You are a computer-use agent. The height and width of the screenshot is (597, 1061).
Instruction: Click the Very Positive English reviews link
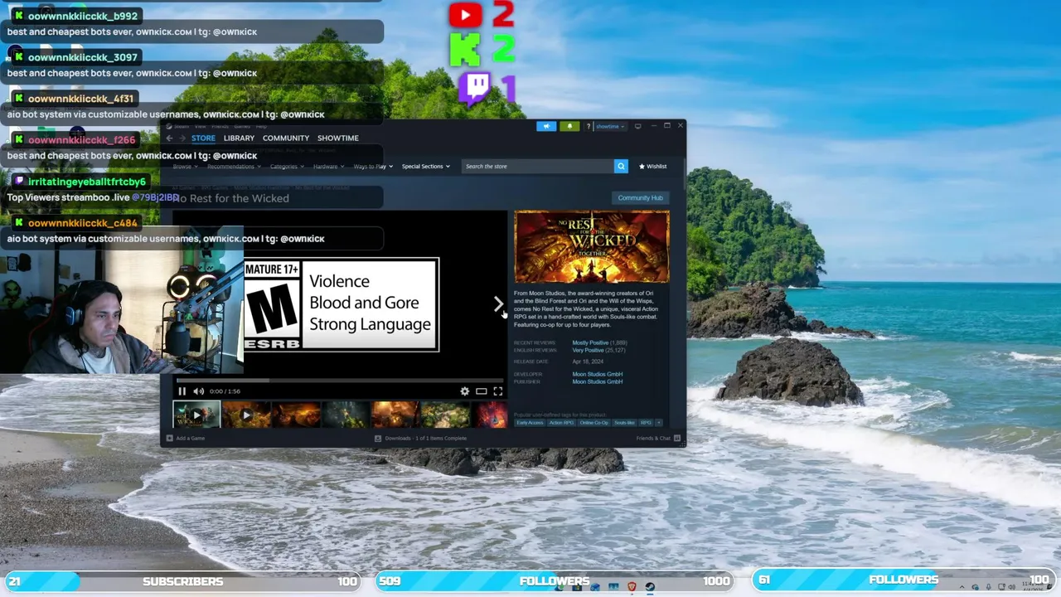588,350
